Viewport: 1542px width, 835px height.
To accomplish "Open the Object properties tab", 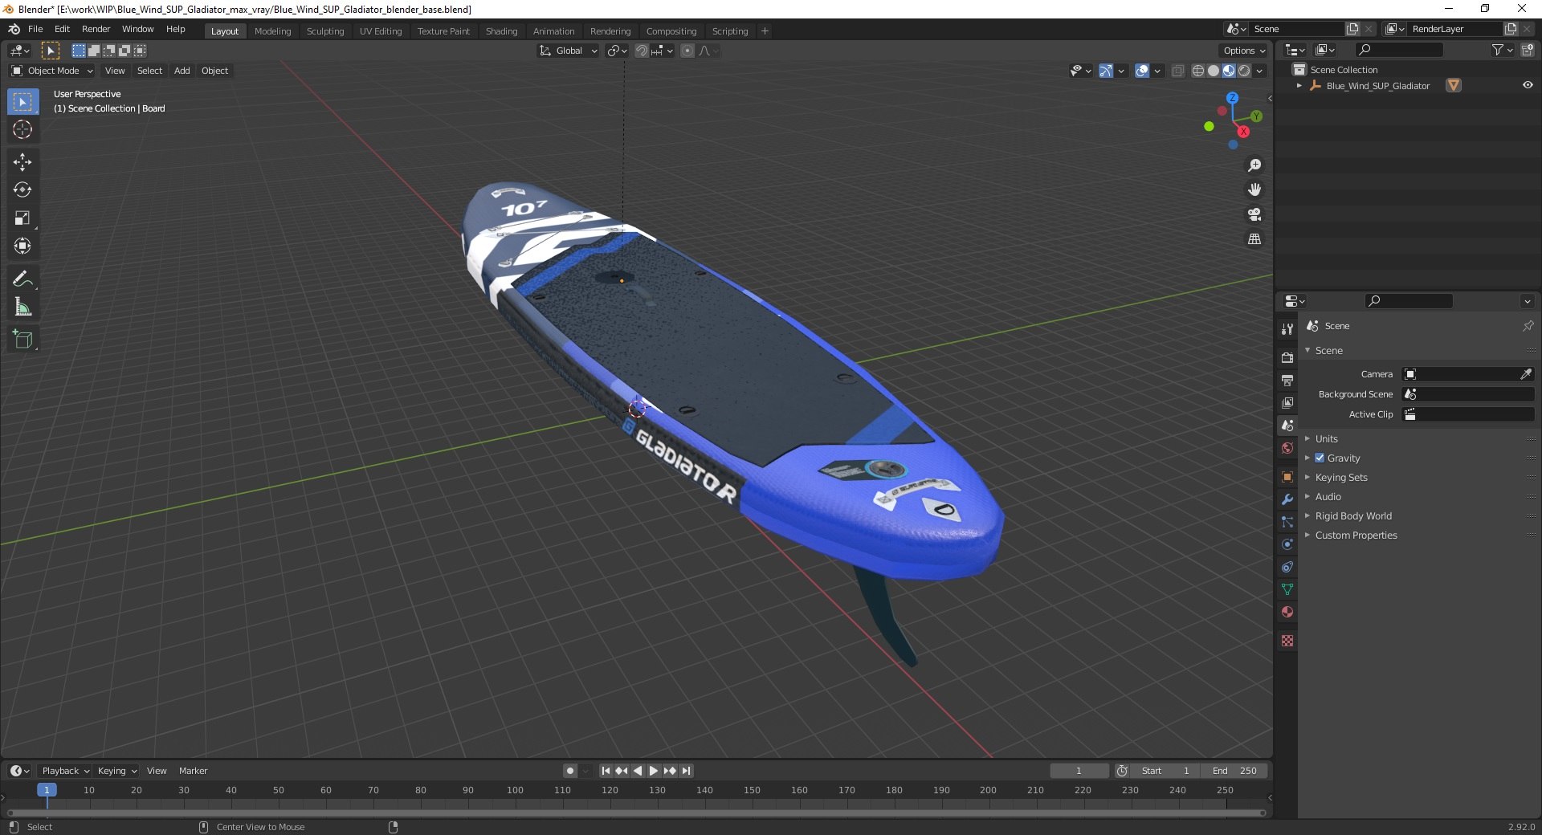I will pyautogui.click(x=1287, y=477).
